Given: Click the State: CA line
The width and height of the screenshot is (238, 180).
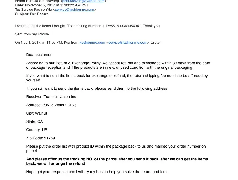Looking at the screenshot, I should [x=34, y=122].
